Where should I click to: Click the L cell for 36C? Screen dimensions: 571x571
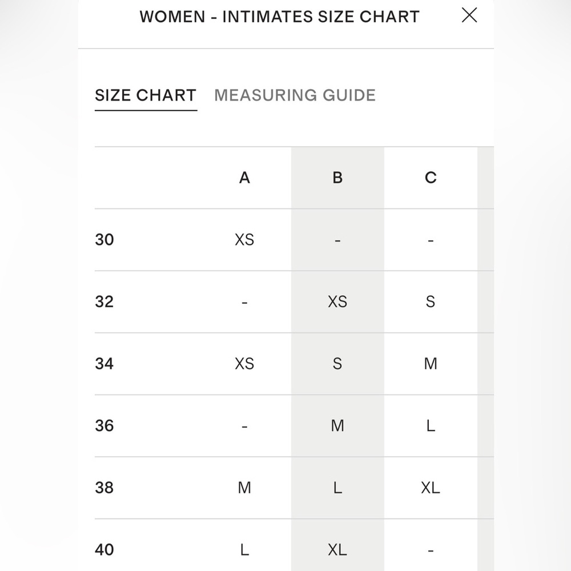coord(431,425)
